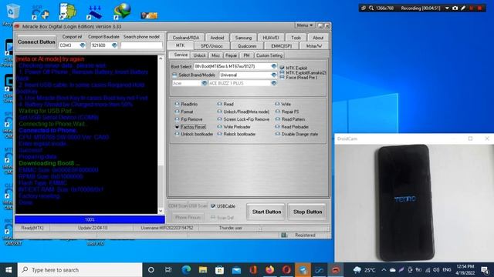The width and height of the screenshot is (494, 277).
Task: Switch to the Samsung tab
Action: pyautogui.click(x=244, y=38)
